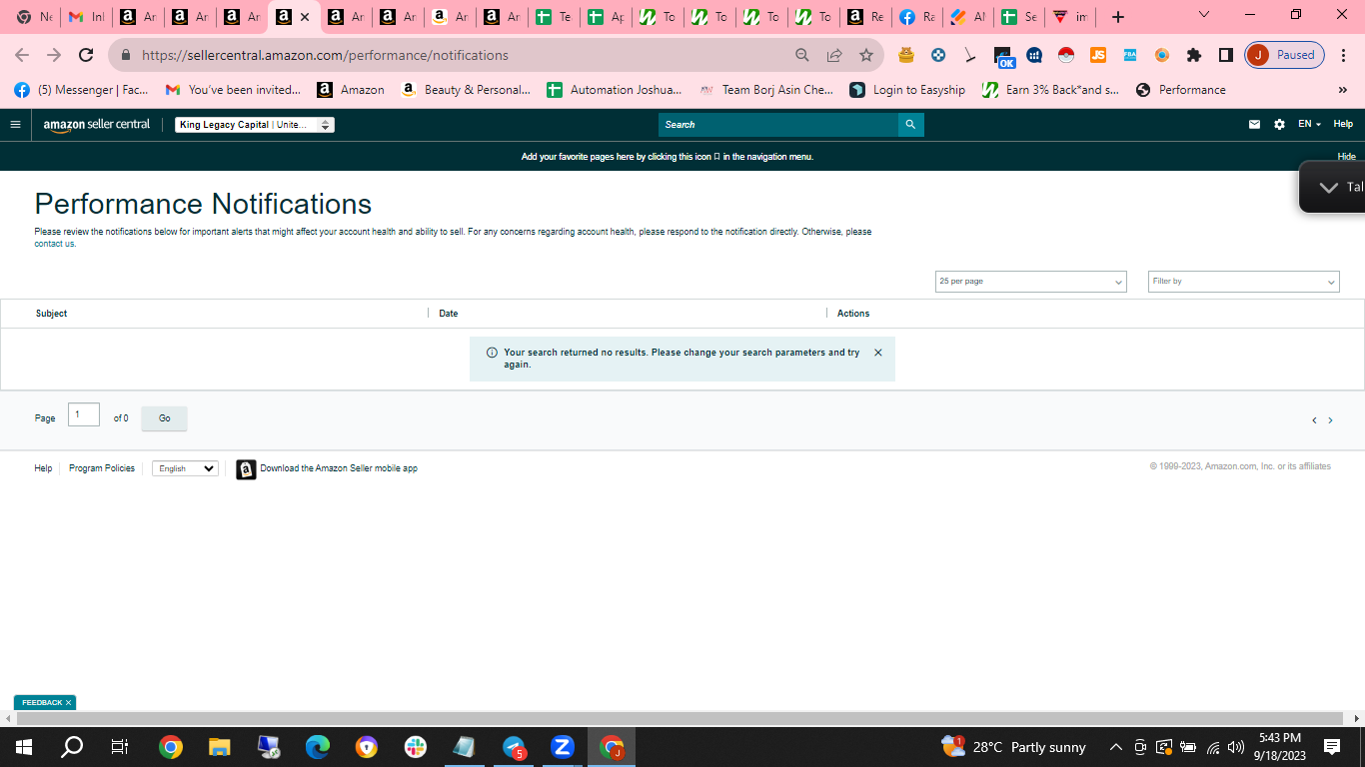Click Download the Amazon Seller mobile app
This screenshot has width=1365, height=767.
coord(339,468)
